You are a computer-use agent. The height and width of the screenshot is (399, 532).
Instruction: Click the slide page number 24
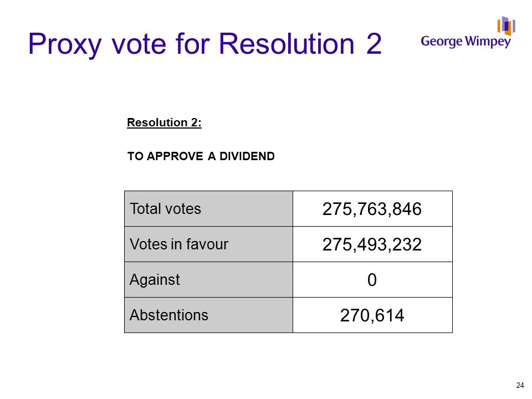coord(520,386)
